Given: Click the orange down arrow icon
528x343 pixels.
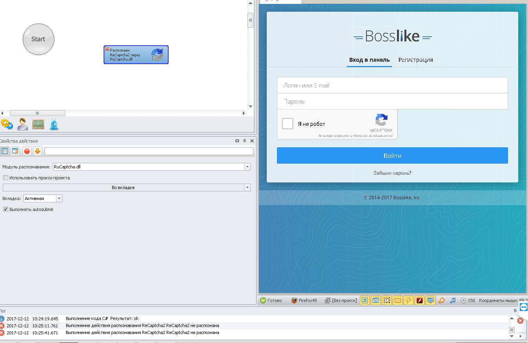Looking at the screenshot, I should tap(38, 151).
